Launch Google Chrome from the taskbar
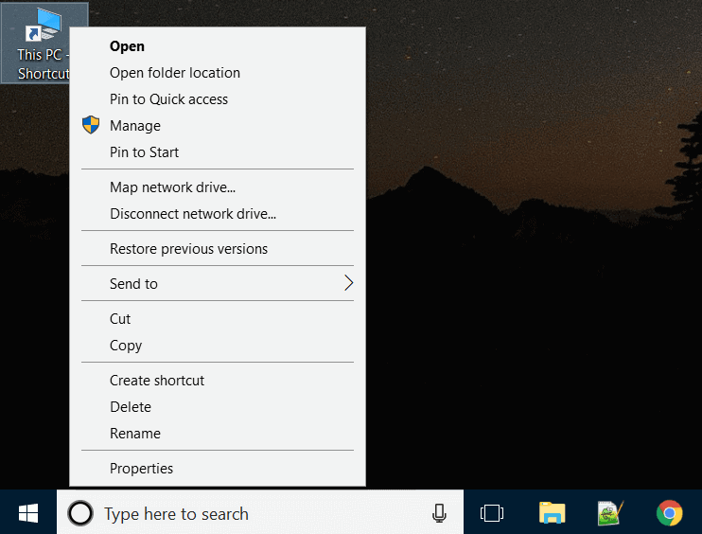Image resolution: width=702 pixels, height=534 pixels. coord(669,513)
